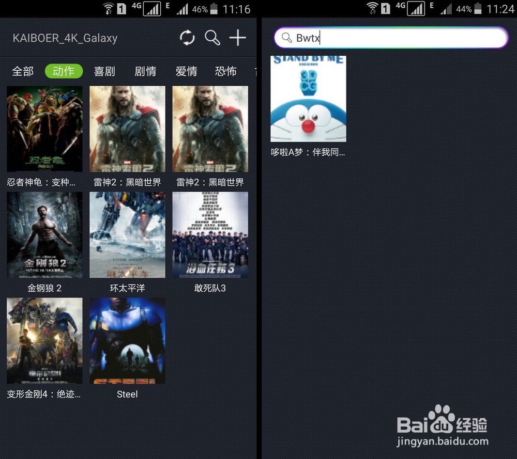This screenshot has width=517, height=459.
Task: Switch to 剧情 category tab
Action: click(x=145, y=71)
